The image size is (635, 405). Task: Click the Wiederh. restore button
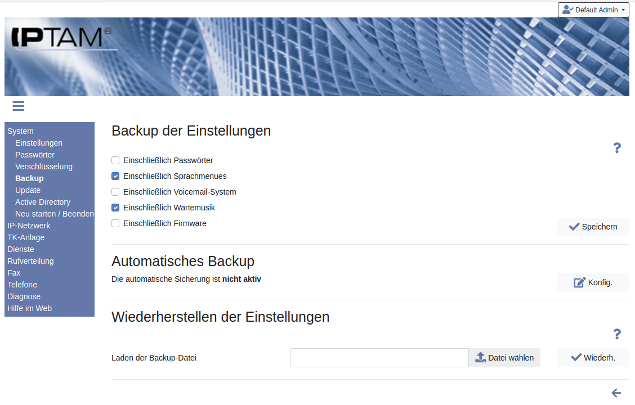[593, 358]
